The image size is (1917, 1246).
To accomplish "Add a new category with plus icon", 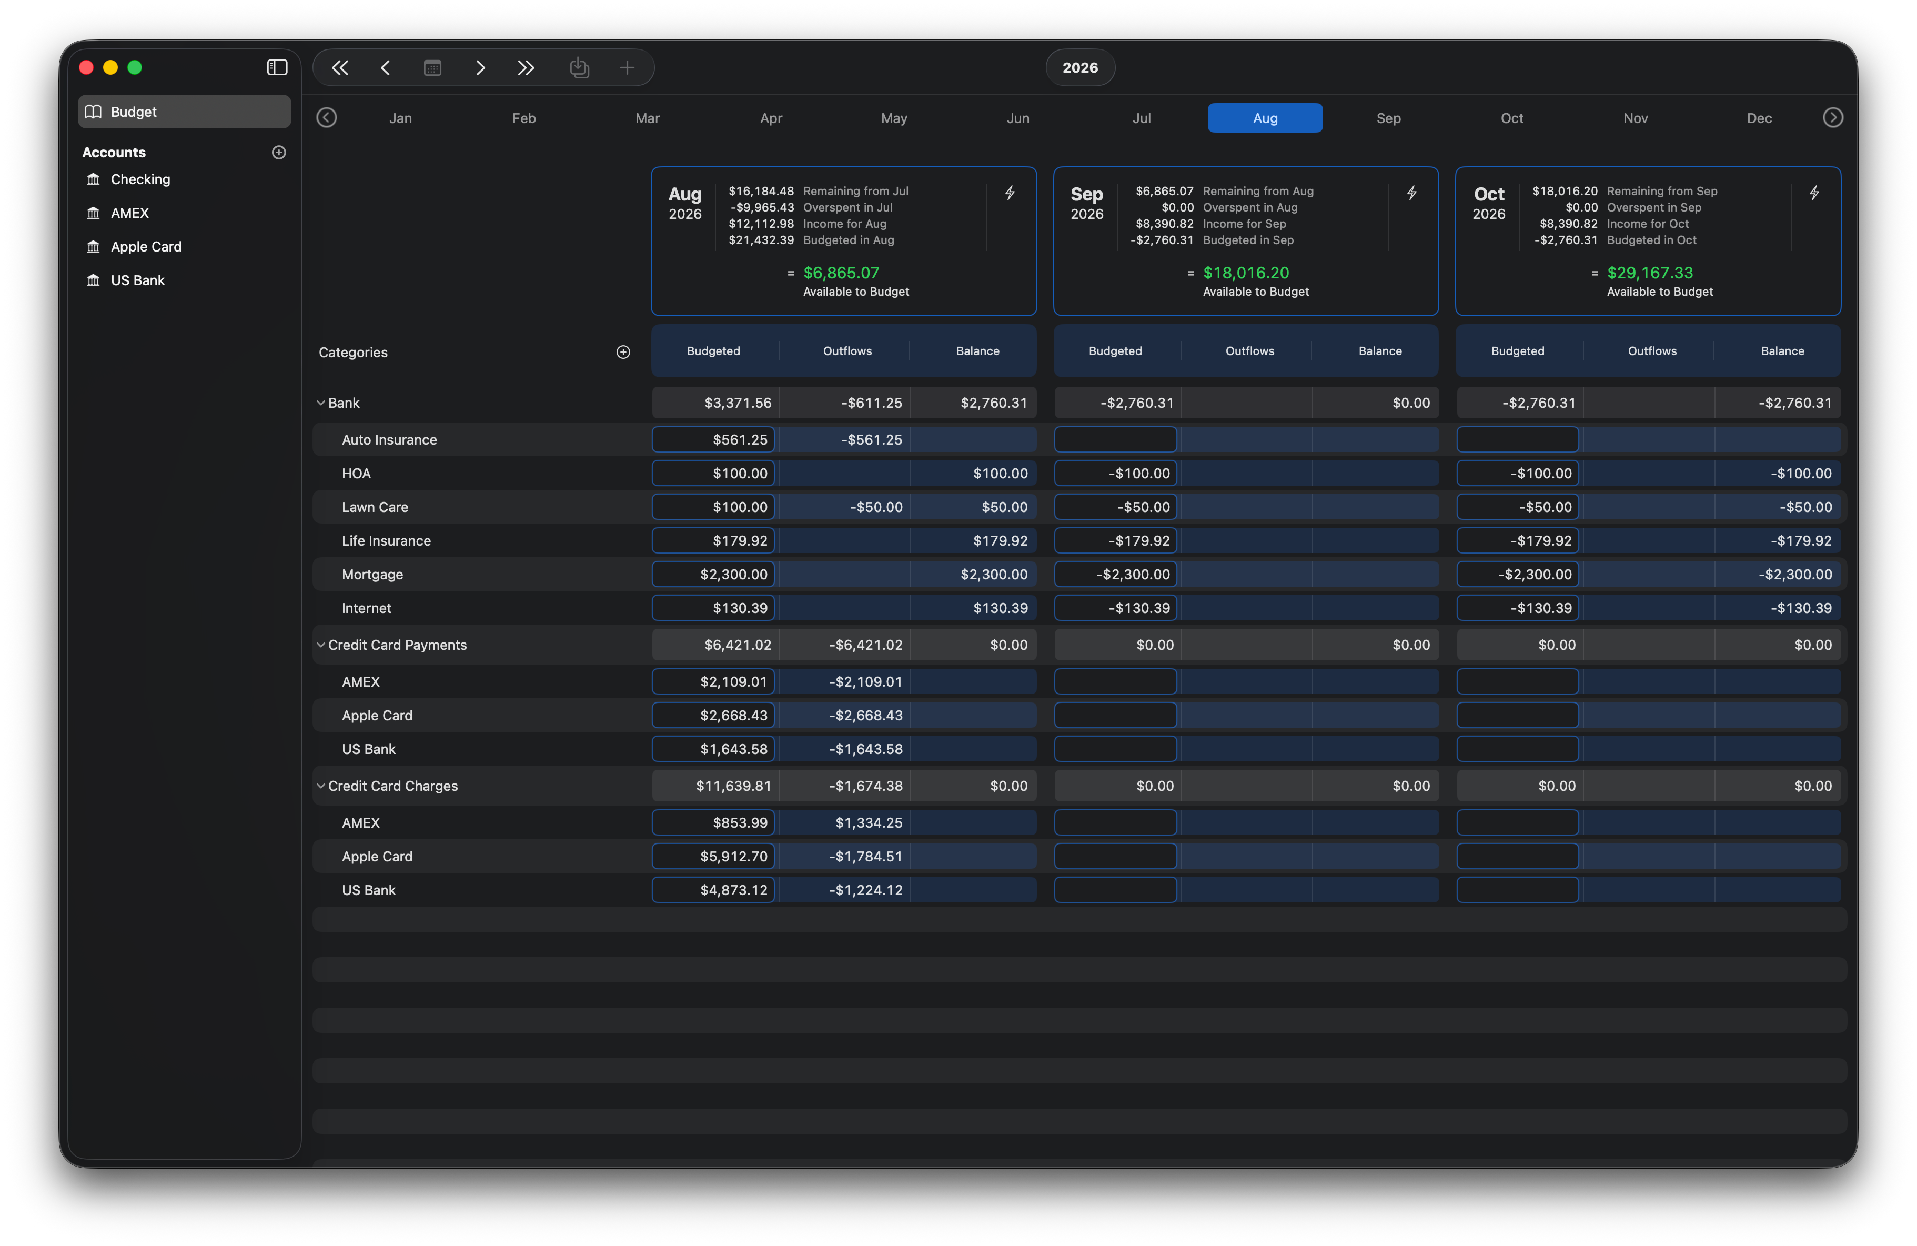I will pos(623,352).
